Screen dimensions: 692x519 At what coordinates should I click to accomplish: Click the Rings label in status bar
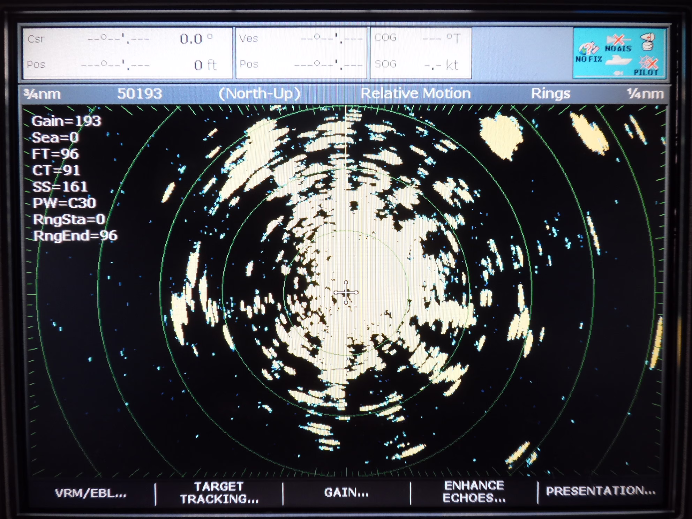point(550,93)
